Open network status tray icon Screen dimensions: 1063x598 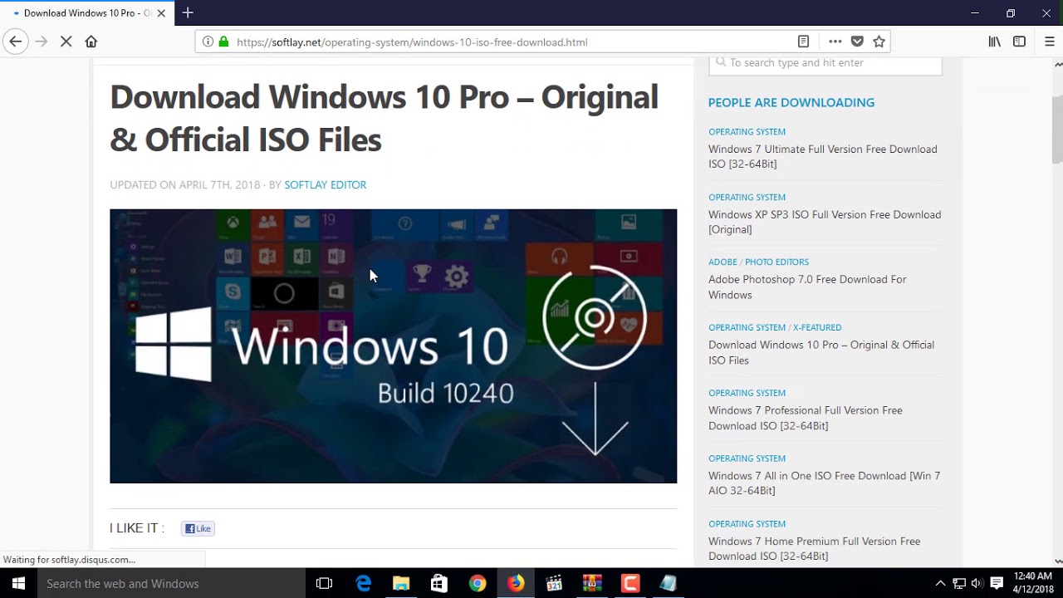[x=958, y=583]
